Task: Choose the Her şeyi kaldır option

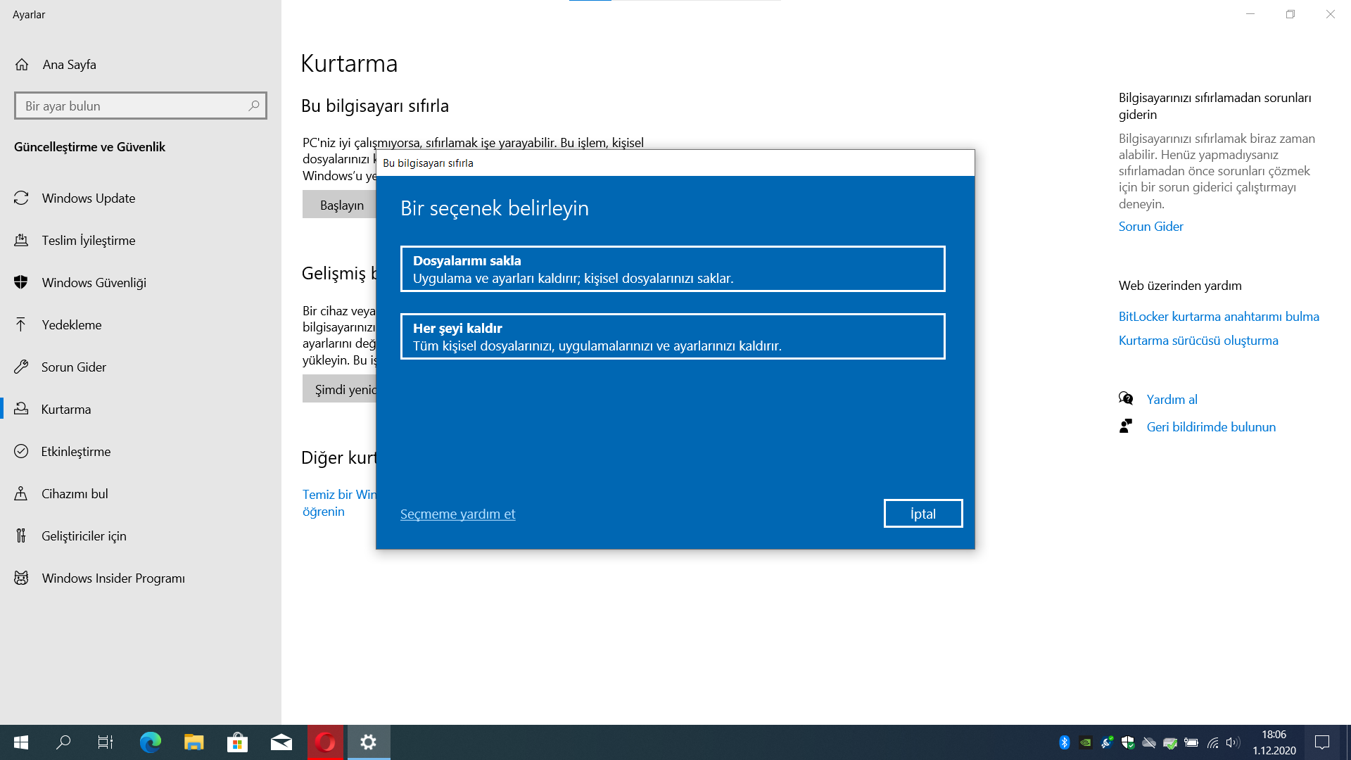Action: 672,336
